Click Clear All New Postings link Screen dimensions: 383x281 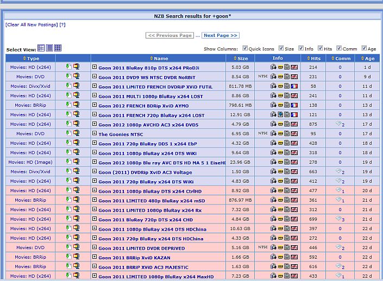[32, 24]
